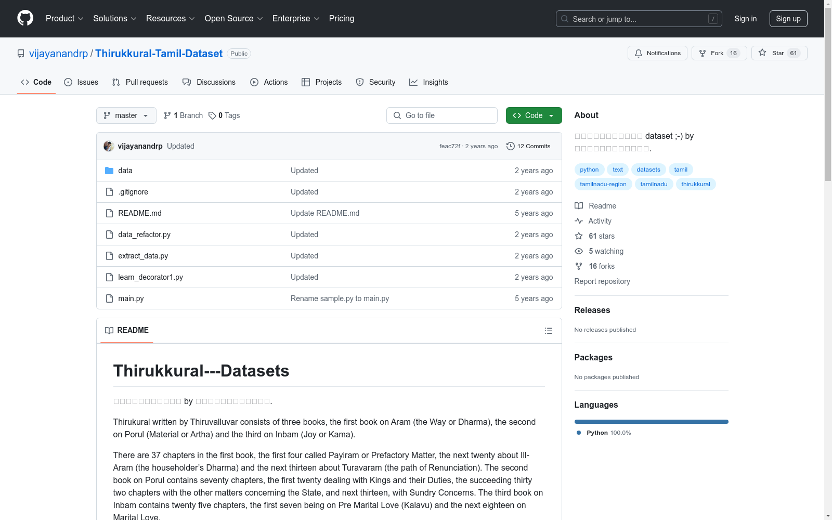Expand the Resources menu
This screenshot has width=832, height=520.
(x=171, y=18)
